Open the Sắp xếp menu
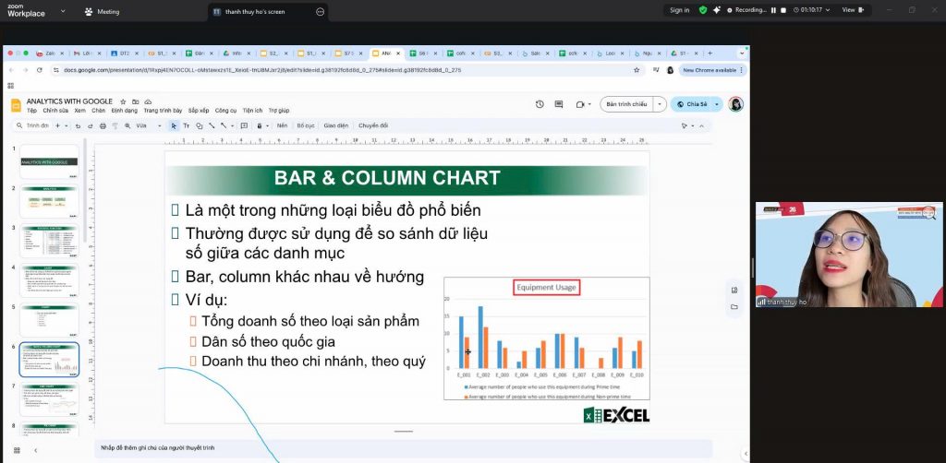 click(199, 111)
